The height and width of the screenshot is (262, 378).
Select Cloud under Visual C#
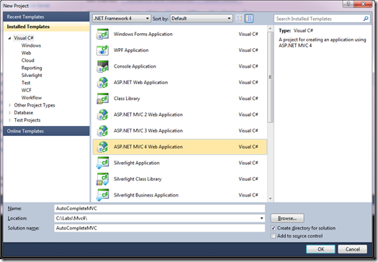click(x=28, y=60)
